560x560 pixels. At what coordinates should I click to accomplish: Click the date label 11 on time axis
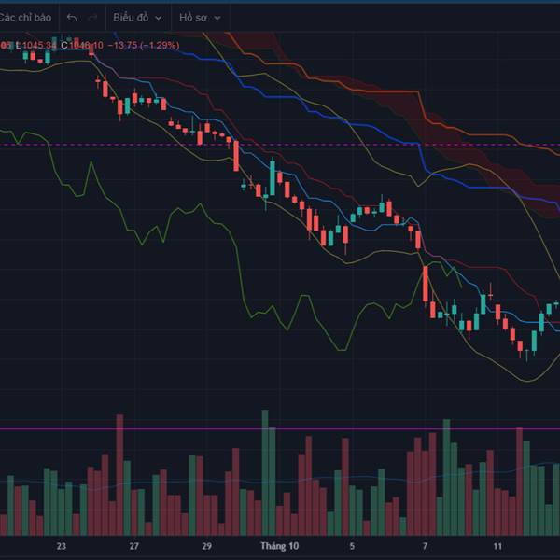497,546
